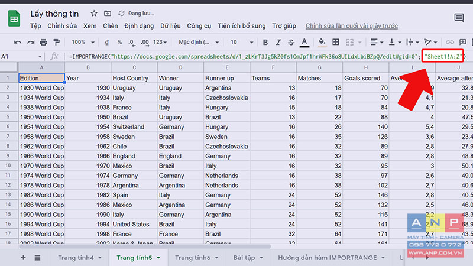The width and height of the screenshot is (473, 266).
Task: Click into the IMPORTRANGE formula bar
Action: (267, 56)
